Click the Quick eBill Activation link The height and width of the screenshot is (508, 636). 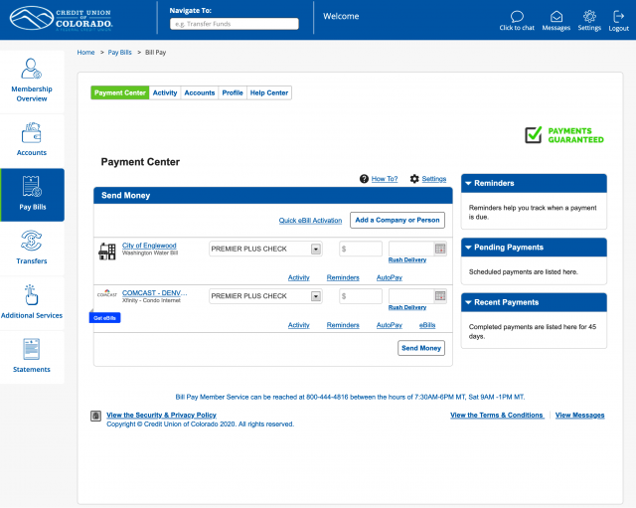pyautogui.click(x=310, y=221)
